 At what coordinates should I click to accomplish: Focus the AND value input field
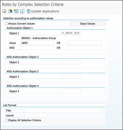[37, 48]
